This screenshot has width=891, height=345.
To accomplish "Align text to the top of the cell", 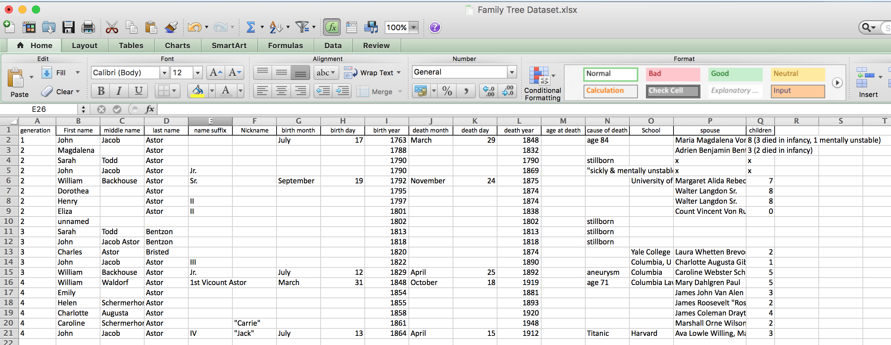I will tap(263, 73).
